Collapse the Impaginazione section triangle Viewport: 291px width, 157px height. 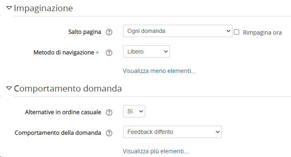pyautogui.click(x=9, y=8)
